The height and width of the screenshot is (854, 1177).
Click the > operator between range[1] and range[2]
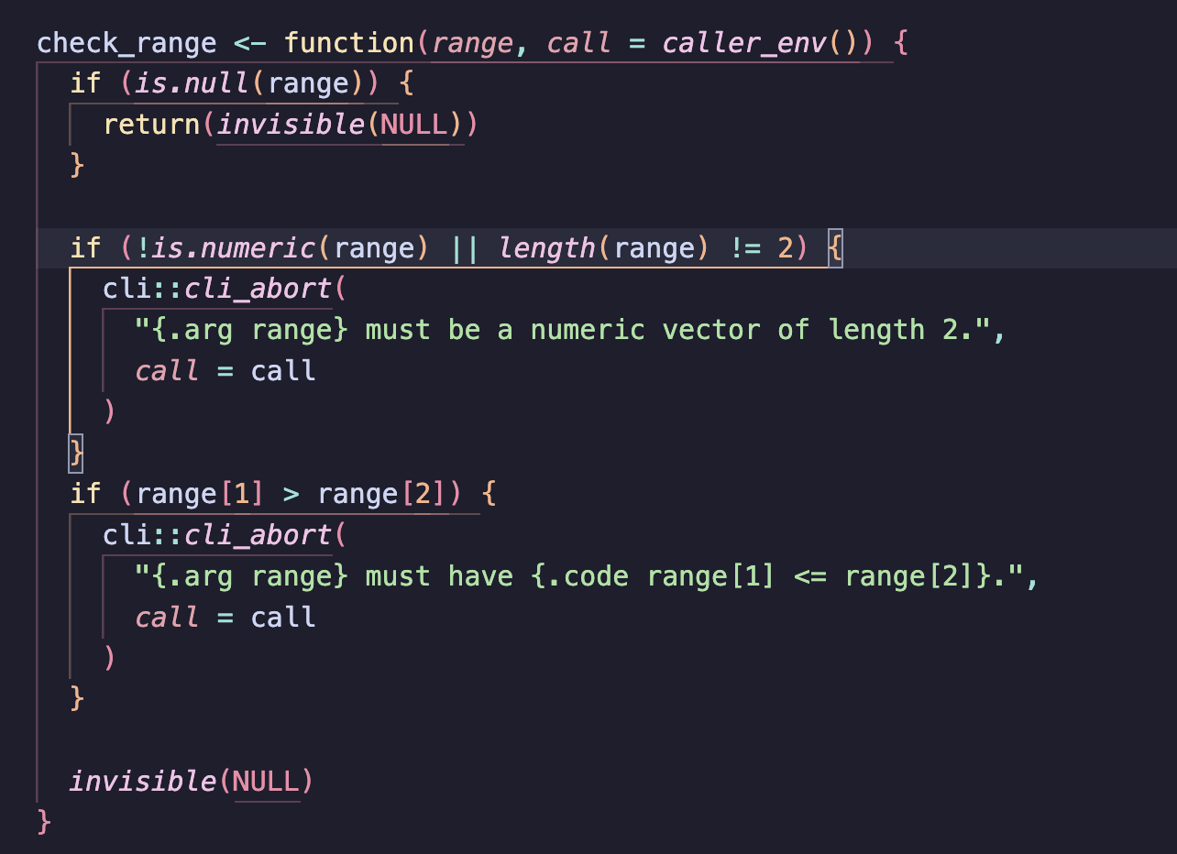[291, 494]
